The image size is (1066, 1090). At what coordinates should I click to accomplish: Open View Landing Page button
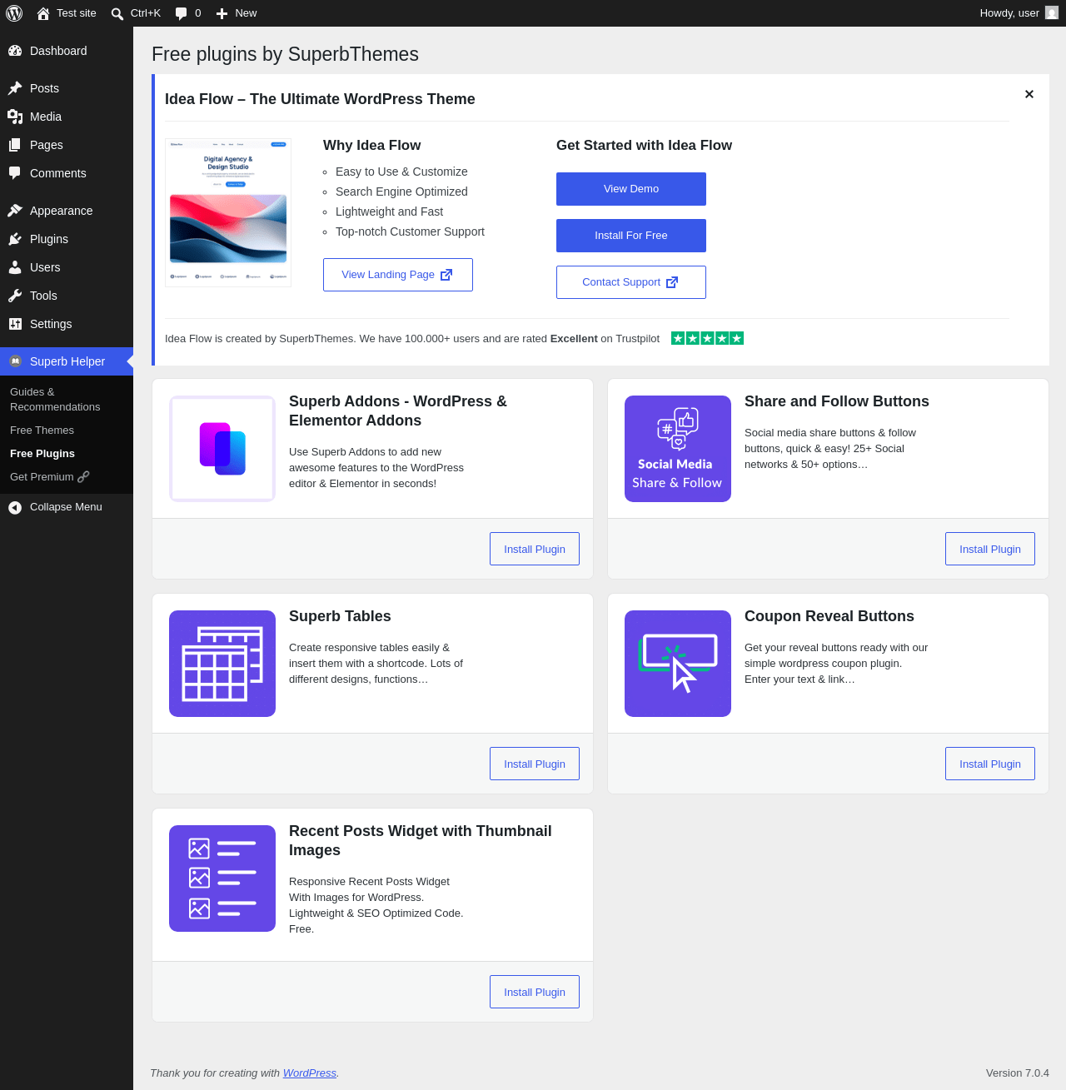click(398, 275)
